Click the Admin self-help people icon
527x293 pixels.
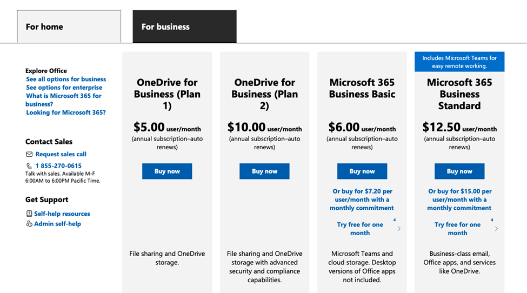[29, 224]
